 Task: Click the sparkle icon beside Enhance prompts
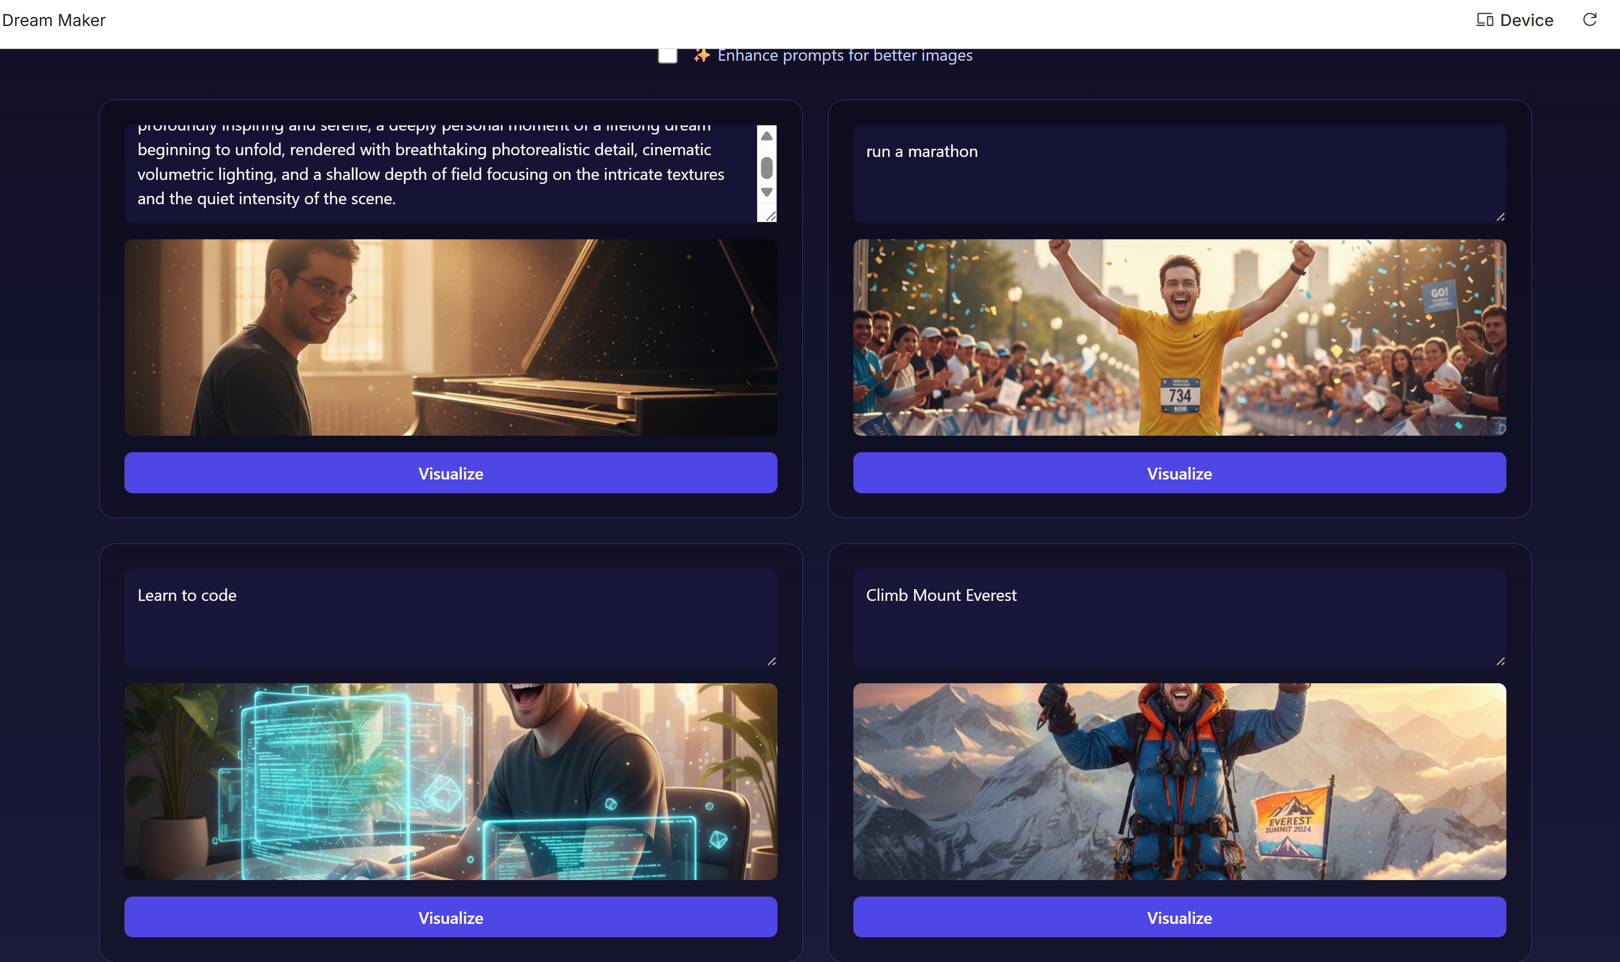pos(701,56)
